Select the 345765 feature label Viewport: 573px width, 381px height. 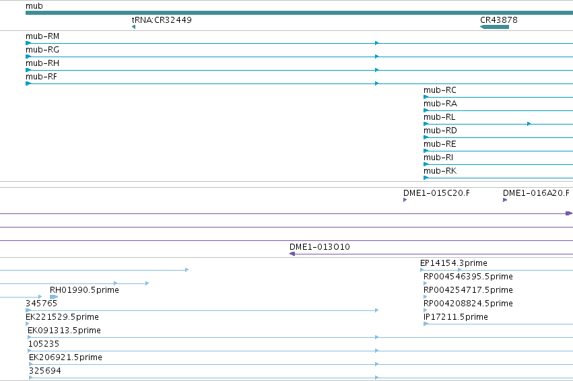(x=41, y=304)
